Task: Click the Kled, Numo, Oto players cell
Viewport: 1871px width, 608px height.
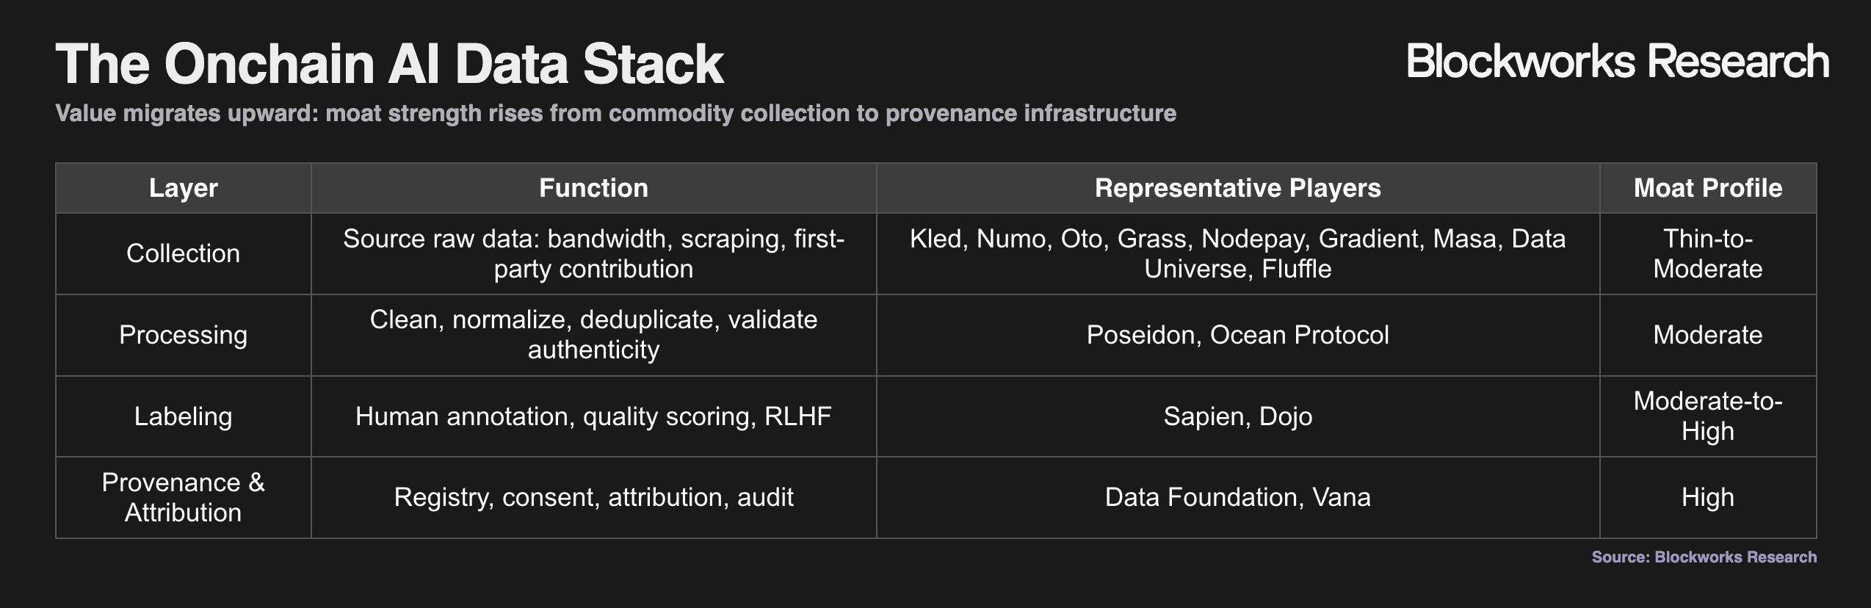Action: pyautogui.click(x=1238, y=253)
